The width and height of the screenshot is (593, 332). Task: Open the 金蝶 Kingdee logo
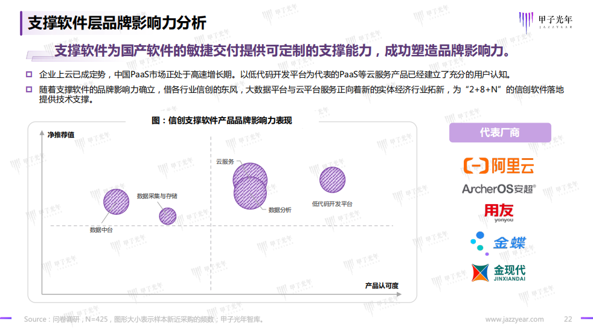[x=499, y=243]
